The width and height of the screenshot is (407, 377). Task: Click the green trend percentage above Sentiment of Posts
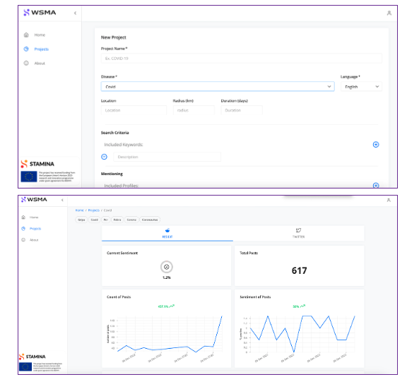pyautogui.click(x=299, y=306)
